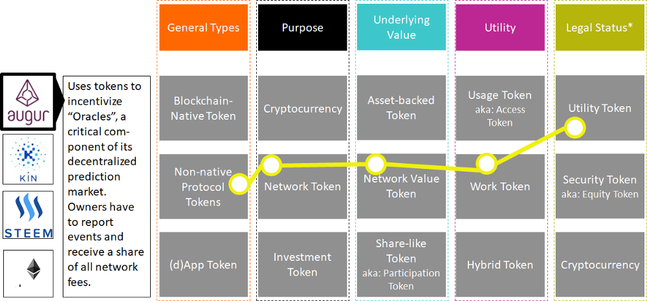Click the Hybrid Token box
The height and width of the screenshot is (301, 647).
[500, 265]
